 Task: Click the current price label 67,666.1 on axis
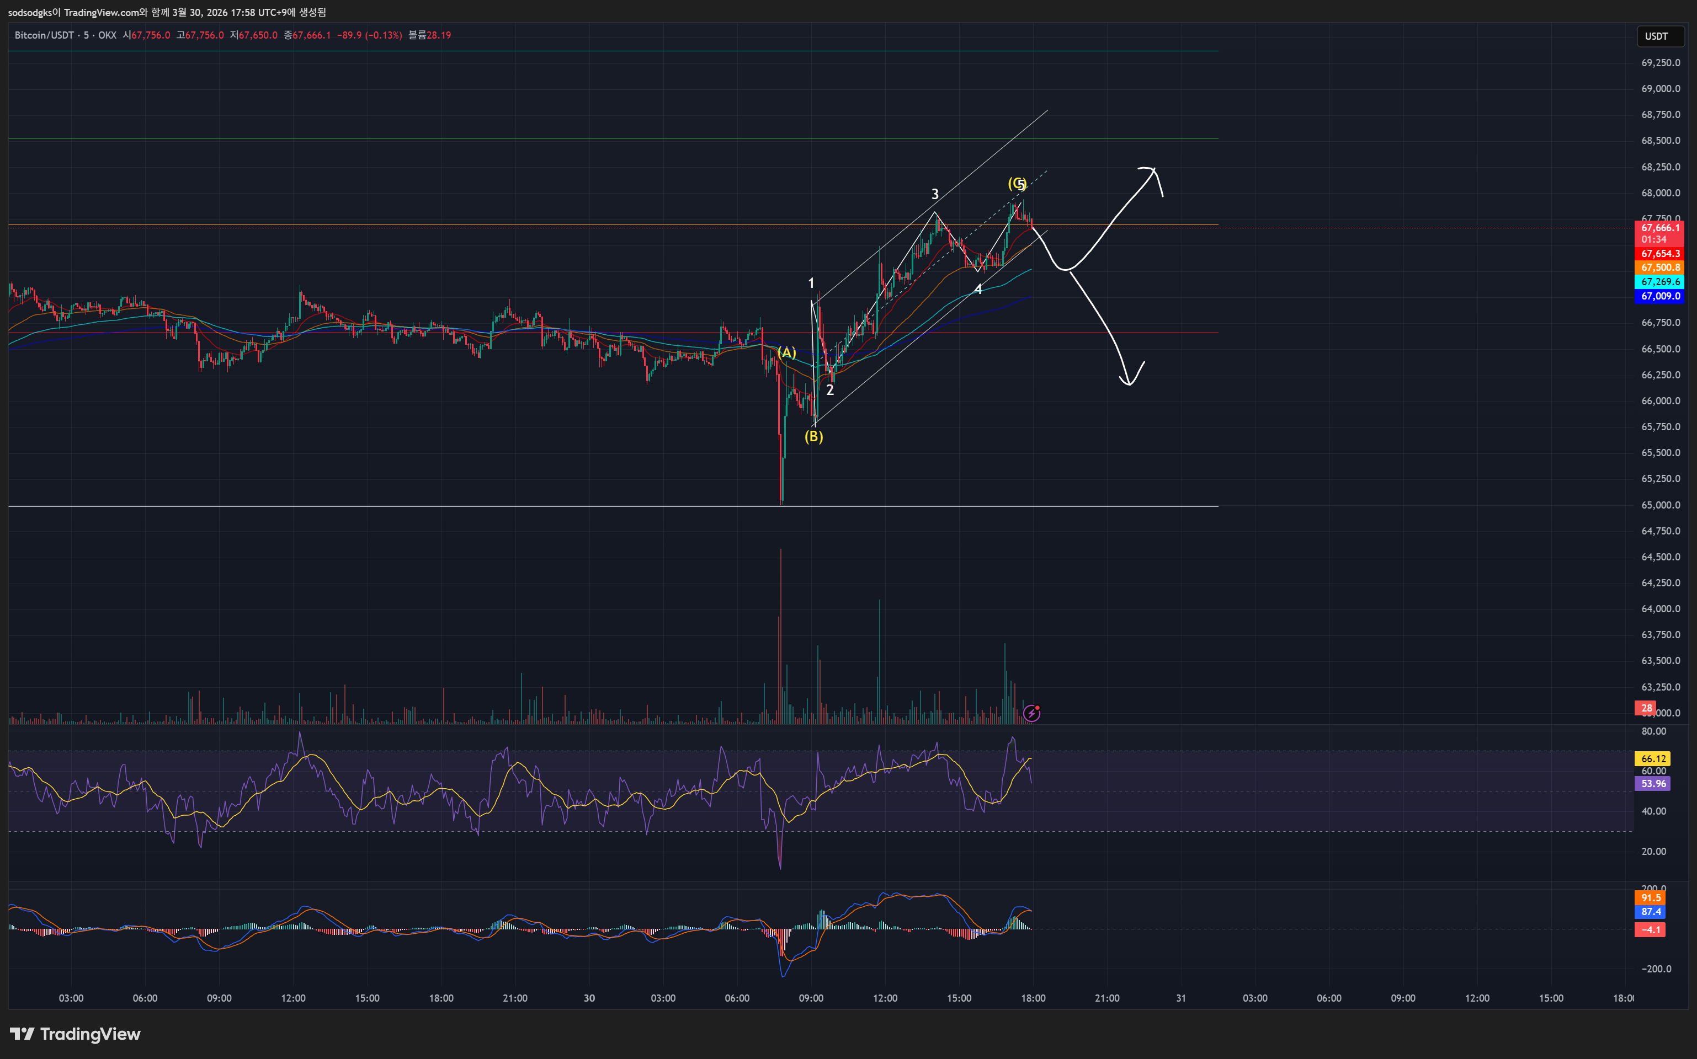[1659, 228]
